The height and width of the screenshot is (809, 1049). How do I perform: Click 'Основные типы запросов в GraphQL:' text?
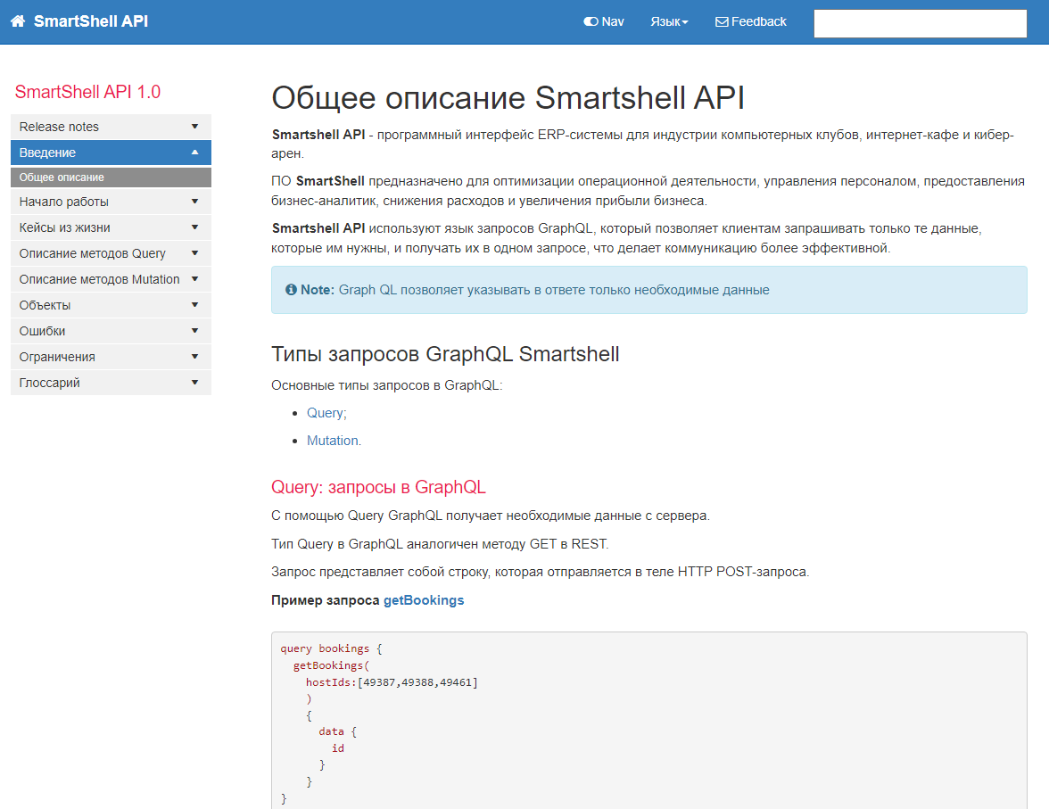[387, 385]
